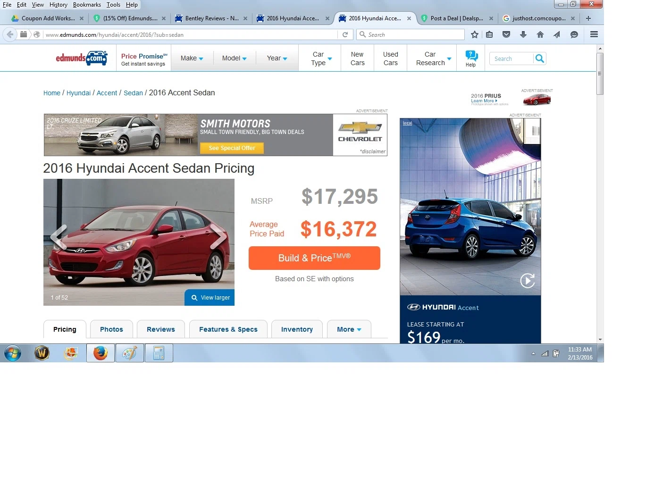Click the Firefox search bar
Screen dimensions: 671x502
(411, 34)
